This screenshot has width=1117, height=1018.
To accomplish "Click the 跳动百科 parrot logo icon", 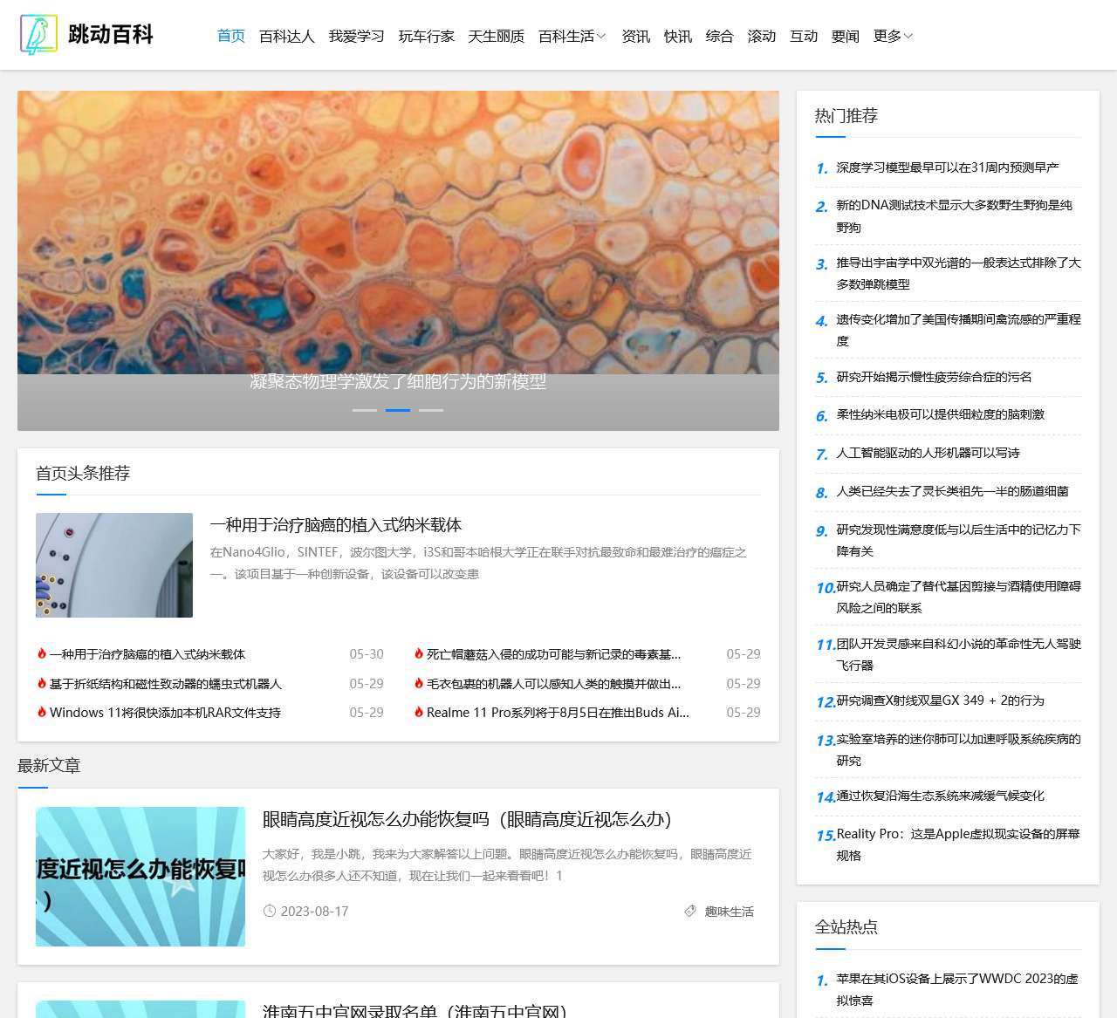I will [38, 35].
